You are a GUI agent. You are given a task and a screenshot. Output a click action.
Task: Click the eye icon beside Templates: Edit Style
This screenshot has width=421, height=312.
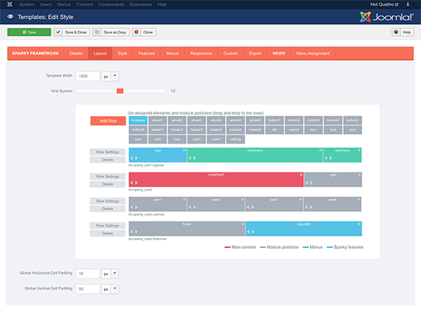(x=10, y=16)
